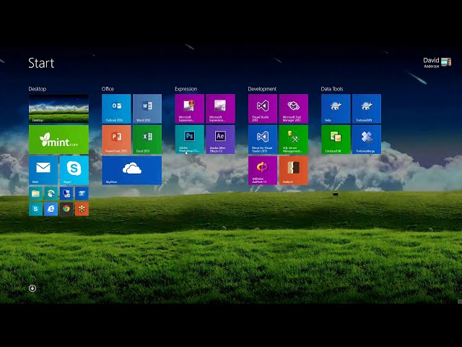
Task: Launch Word 2013 tile
Action: 147,108
